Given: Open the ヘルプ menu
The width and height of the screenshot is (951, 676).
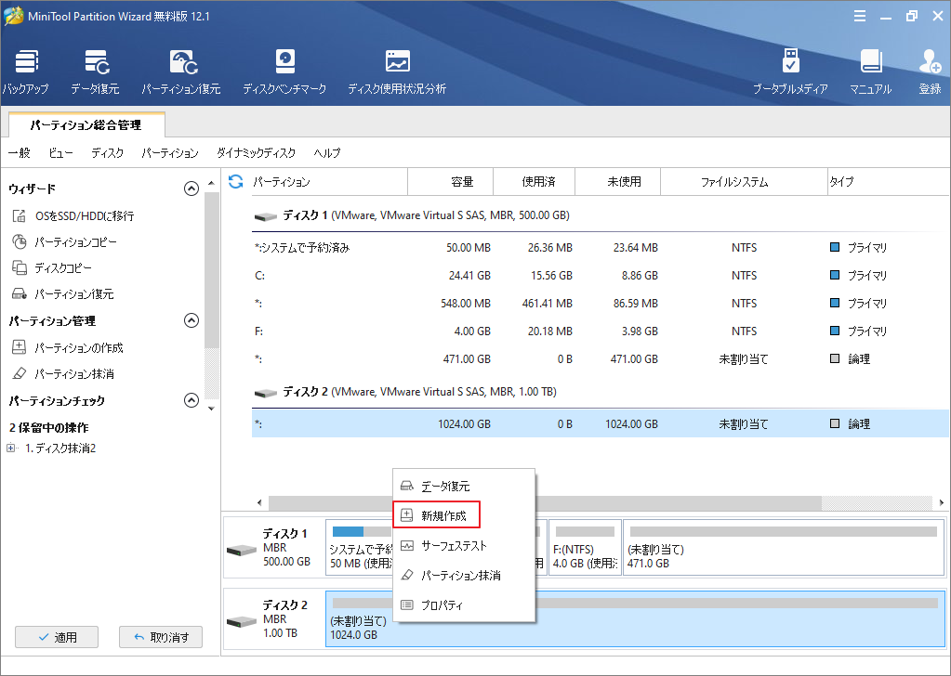Looking at the screenshot, I should 327,152.
